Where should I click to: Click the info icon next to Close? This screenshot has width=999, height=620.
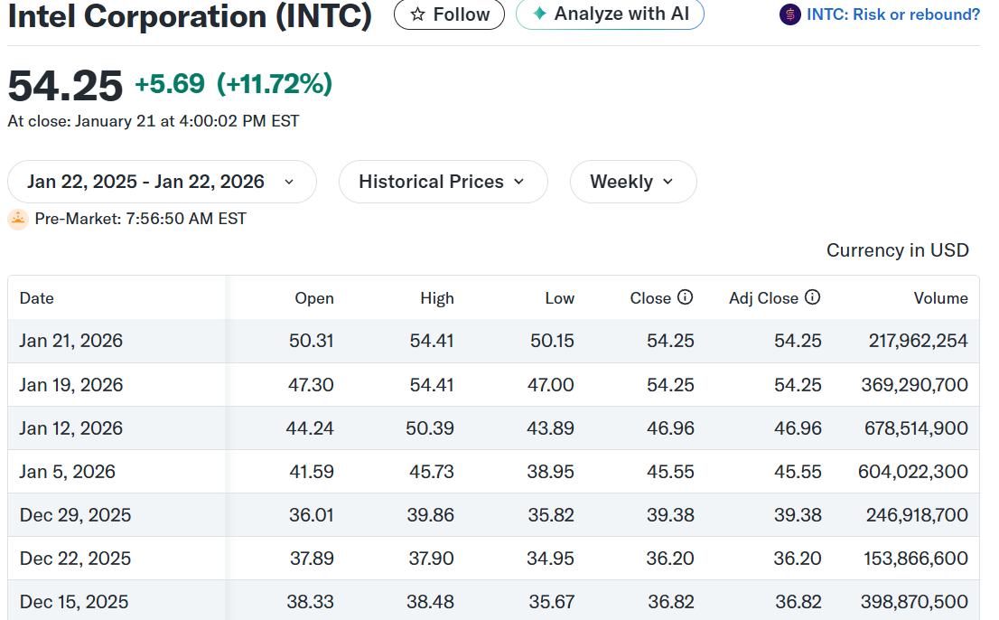(685, 297)
